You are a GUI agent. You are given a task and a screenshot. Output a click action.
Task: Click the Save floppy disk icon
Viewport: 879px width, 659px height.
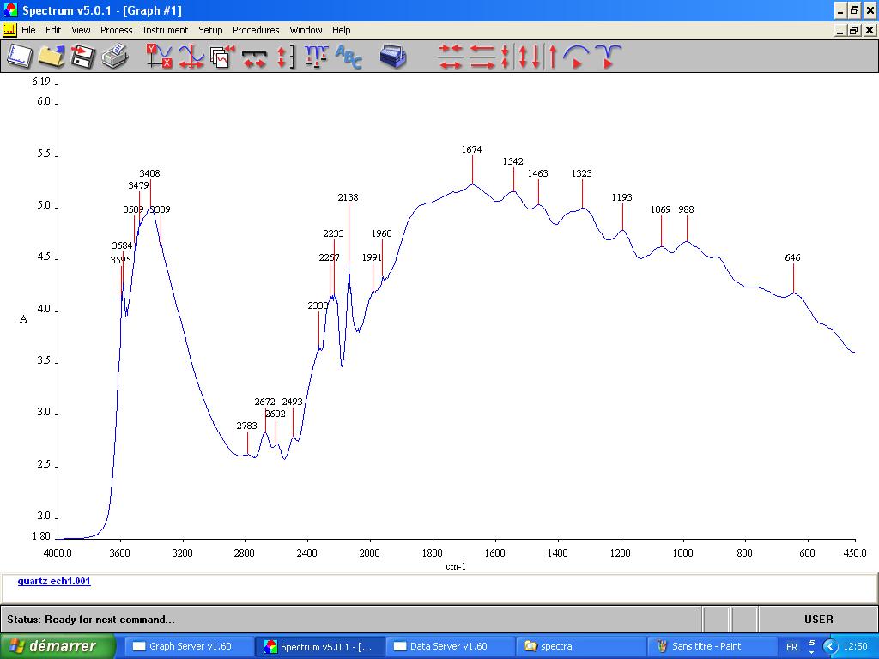pos(82,57)
